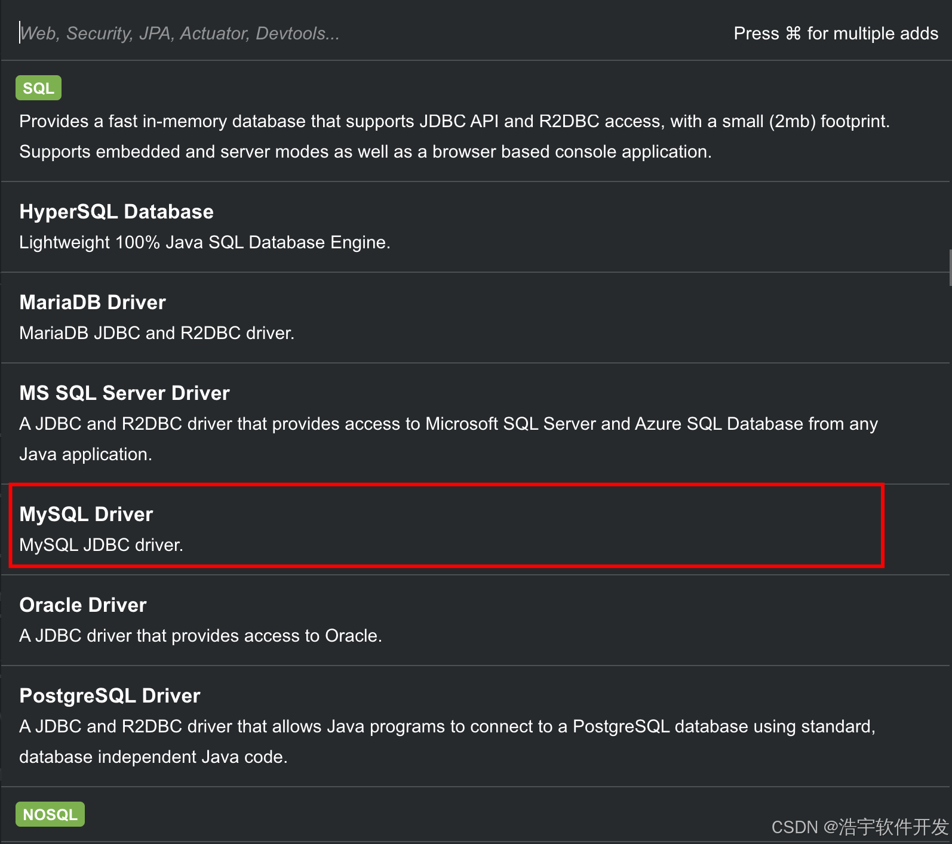Click the green NOSQL category tag
This screenshot has width=952, height=844.
tap(50, 814)
